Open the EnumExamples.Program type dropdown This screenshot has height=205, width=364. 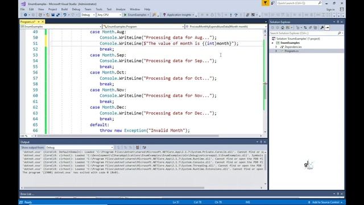point(143,27)
